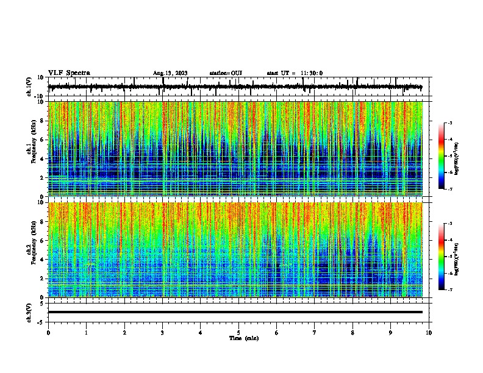Click the time axis end tick label 10
Image resolution: width=483 pixels, height=373 pixels.
[429, 333]
